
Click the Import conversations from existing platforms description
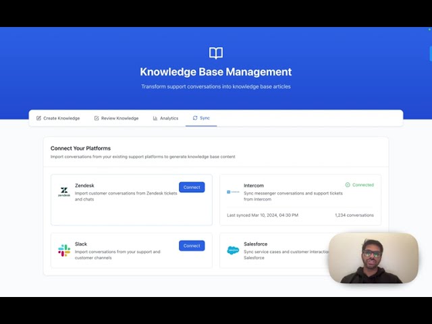coord(142,157)
